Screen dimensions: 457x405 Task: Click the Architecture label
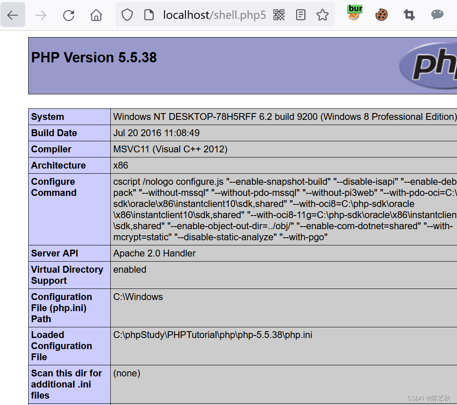[58, 165]
